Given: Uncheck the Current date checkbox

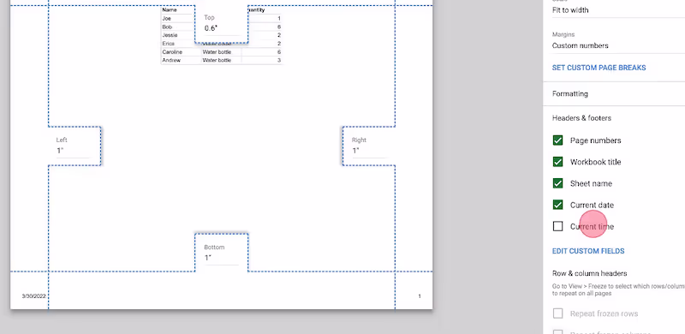Looking at the screenshot, I should tap(557, 205).
